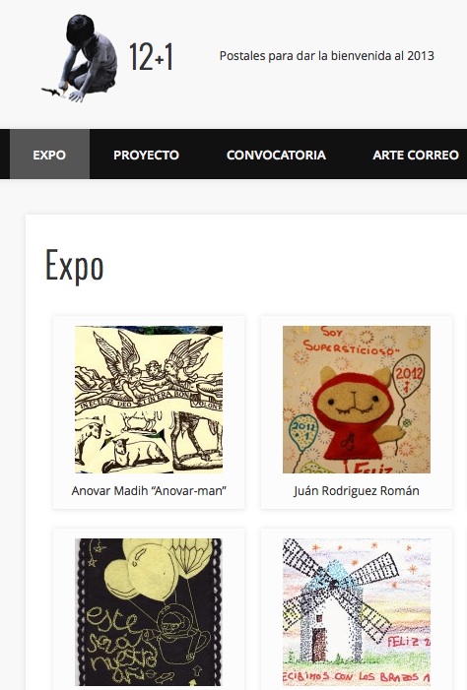The height and width of the screenshot is (690, 467).
Task: Open the PROYECTO menu item
Action: [146, 155]
